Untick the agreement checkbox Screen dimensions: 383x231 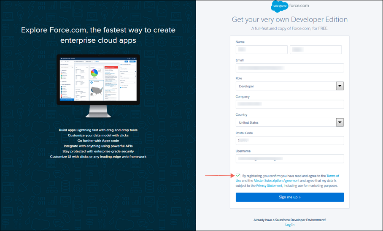(x=238, y=176)
